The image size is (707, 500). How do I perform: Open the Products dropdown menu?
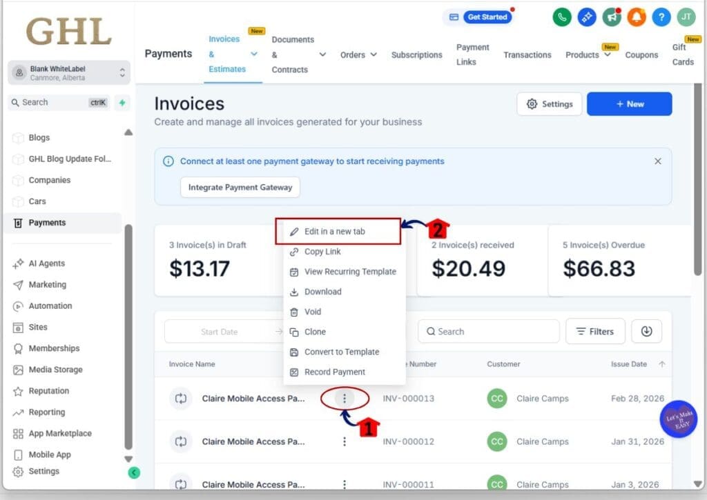(x=589, y=54)
